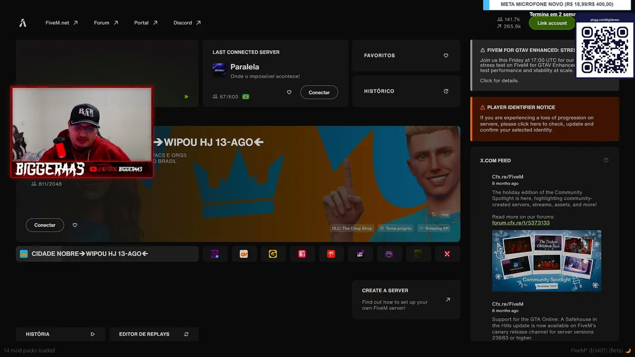Click the FiveM logo icon
Screen dimensions: 635x357
click(x=23, y=23)
